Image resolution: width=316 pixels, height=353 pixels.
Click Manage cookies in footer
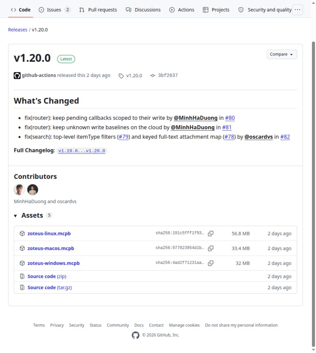(x=184, y=325)
